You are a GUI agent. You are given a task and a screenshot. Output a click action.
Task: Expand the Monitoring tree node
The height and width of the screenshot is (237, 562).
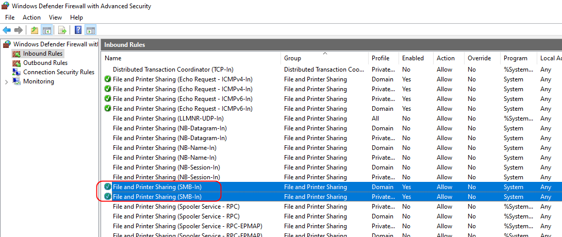point(6,81)
